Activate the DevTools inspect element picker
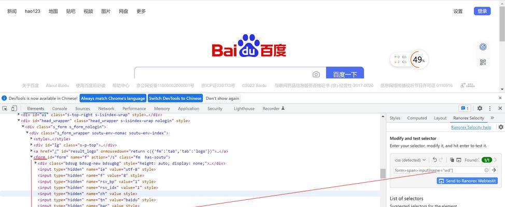The height and width of the screenshot is (207, 505). tap(5, 108)
